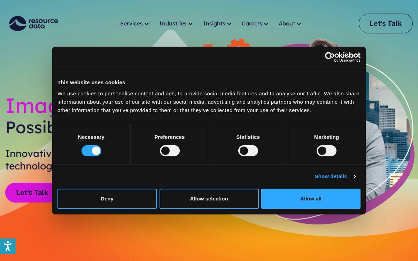Click 'This website uses cookies' heading
Image resolution: width=418 pixels, height=261 pixels.
pos(91,82)
